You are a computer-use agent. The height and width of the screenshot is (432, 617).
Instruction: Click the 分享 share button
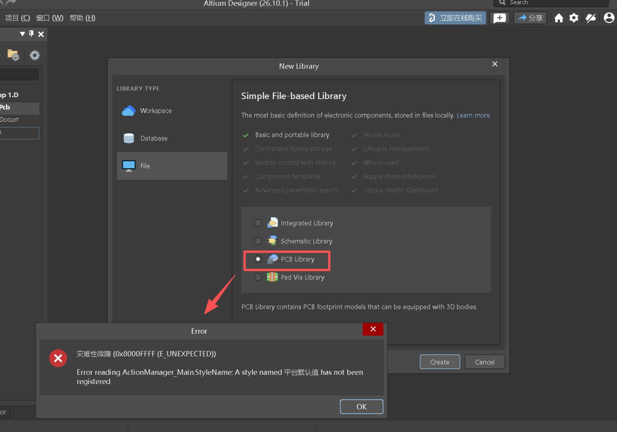point(530,18)
